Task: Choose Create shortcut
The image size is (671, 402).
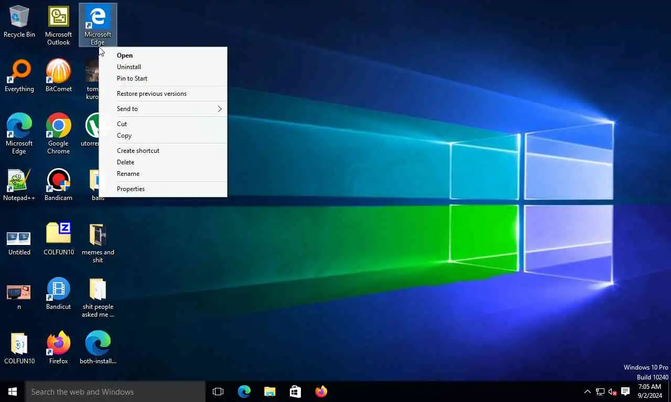Action: coord(163,151)
